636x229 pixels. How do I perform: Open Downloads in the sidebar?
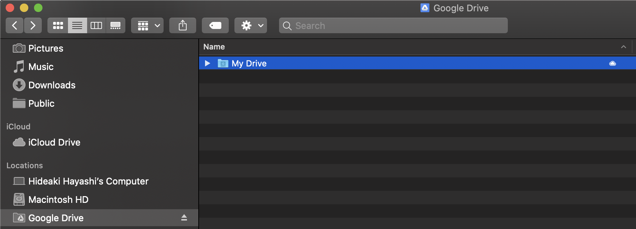pyautogui.click(x=44, y=85)
